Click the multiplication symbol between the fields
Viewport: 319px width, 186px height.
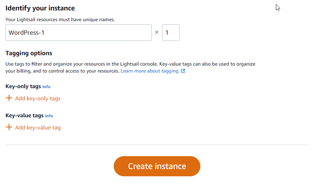click(157, 32)
